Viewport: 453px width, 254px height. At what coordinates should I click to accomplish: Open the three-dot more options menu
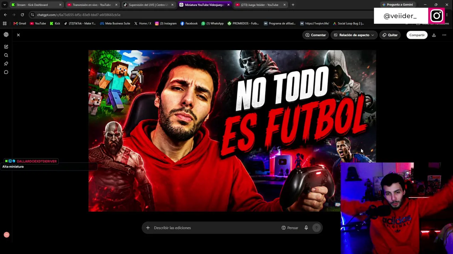[444, 35]
